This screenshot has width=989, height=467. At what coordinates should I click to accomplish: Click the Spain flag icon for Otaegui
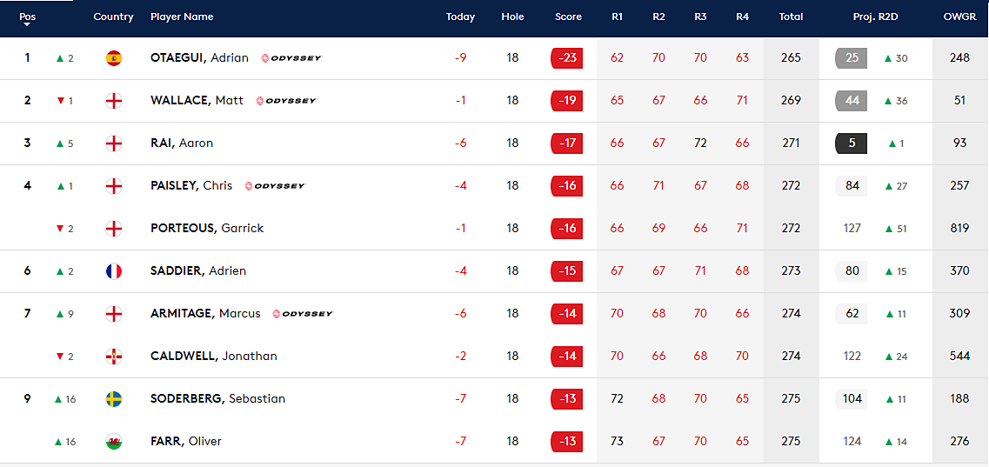pos(114,58)
